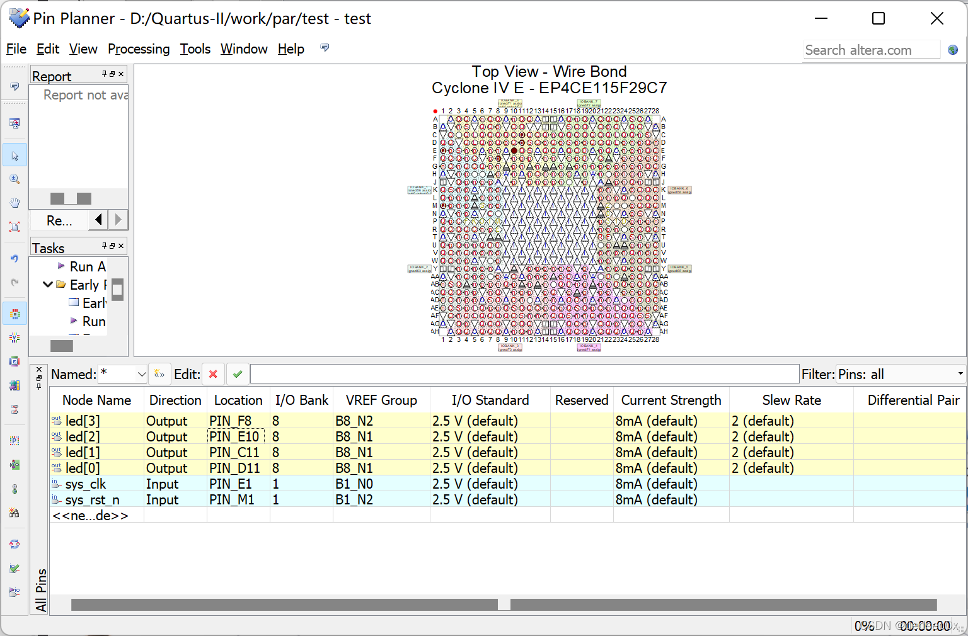Screen dimensions: 968x636
Task: Open the Filter 'Pins: all' dropdown
Action: click(x=960, y=374)
